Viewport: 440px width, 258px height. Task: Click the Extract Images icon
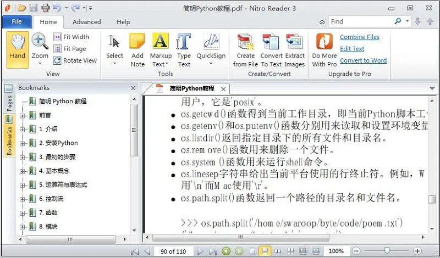coord(294,42)
